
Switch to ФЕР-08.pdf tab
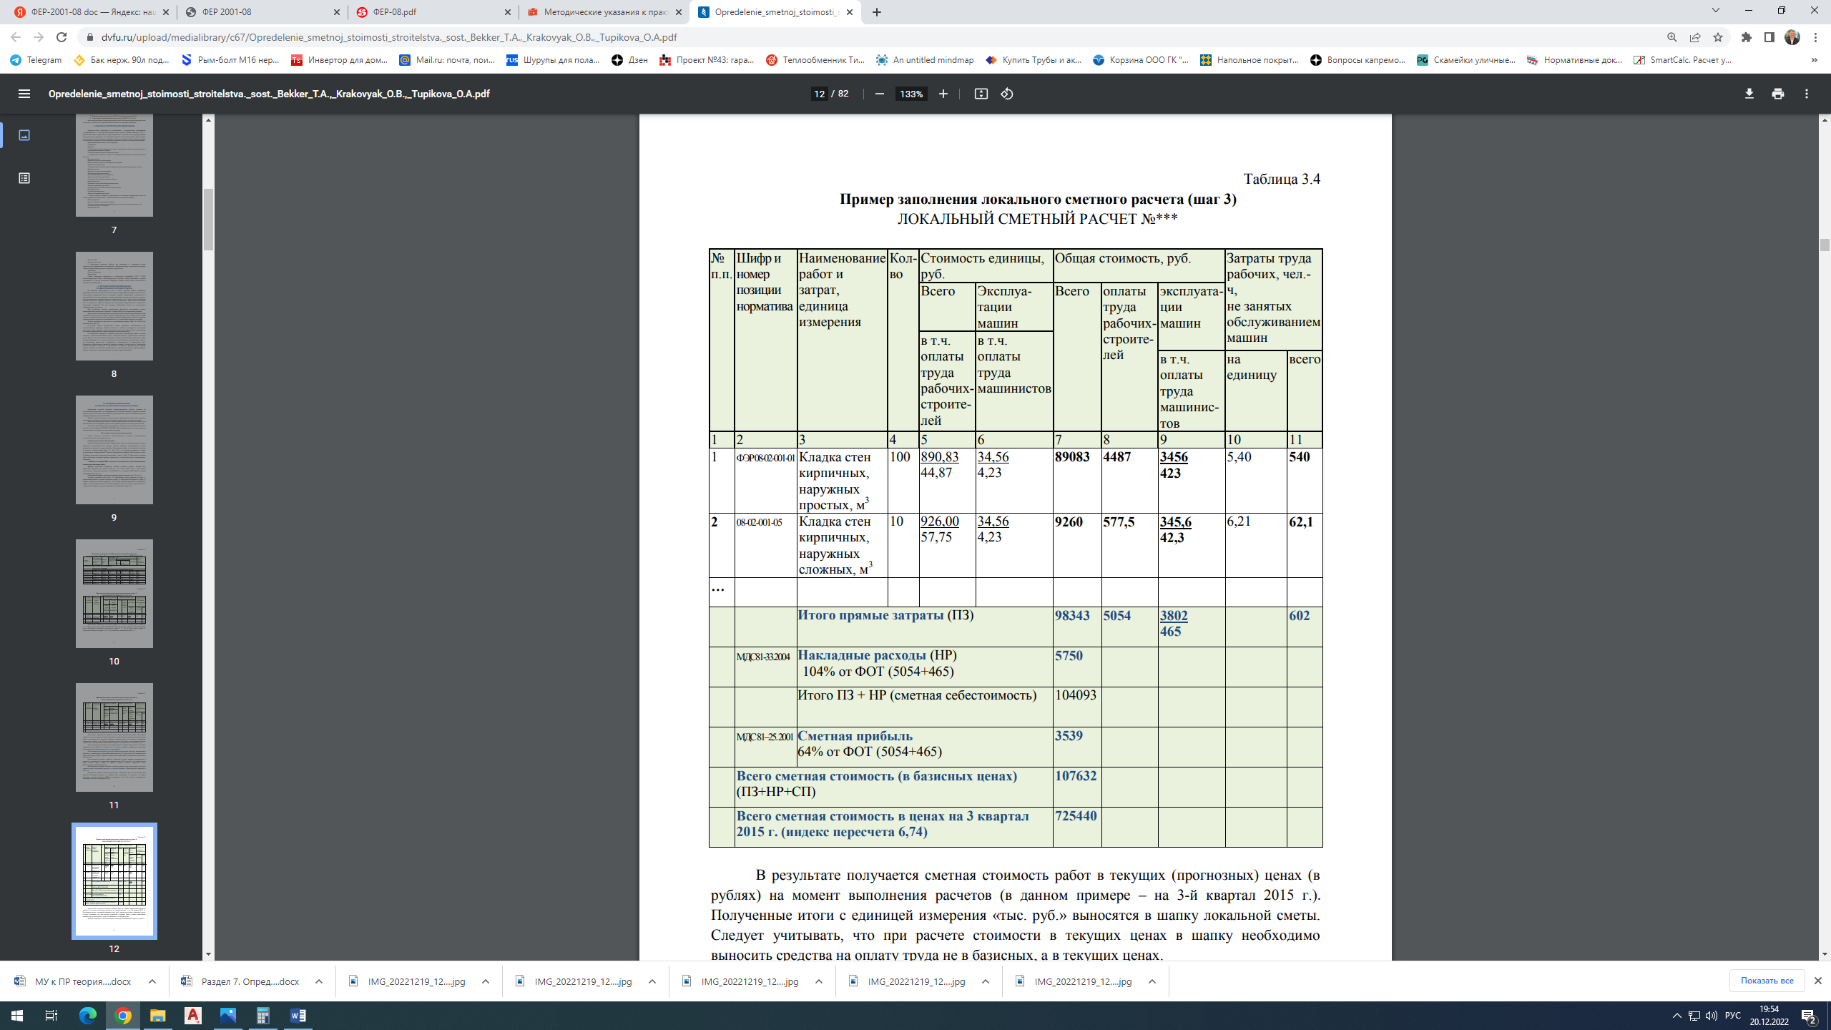(433, 12)
